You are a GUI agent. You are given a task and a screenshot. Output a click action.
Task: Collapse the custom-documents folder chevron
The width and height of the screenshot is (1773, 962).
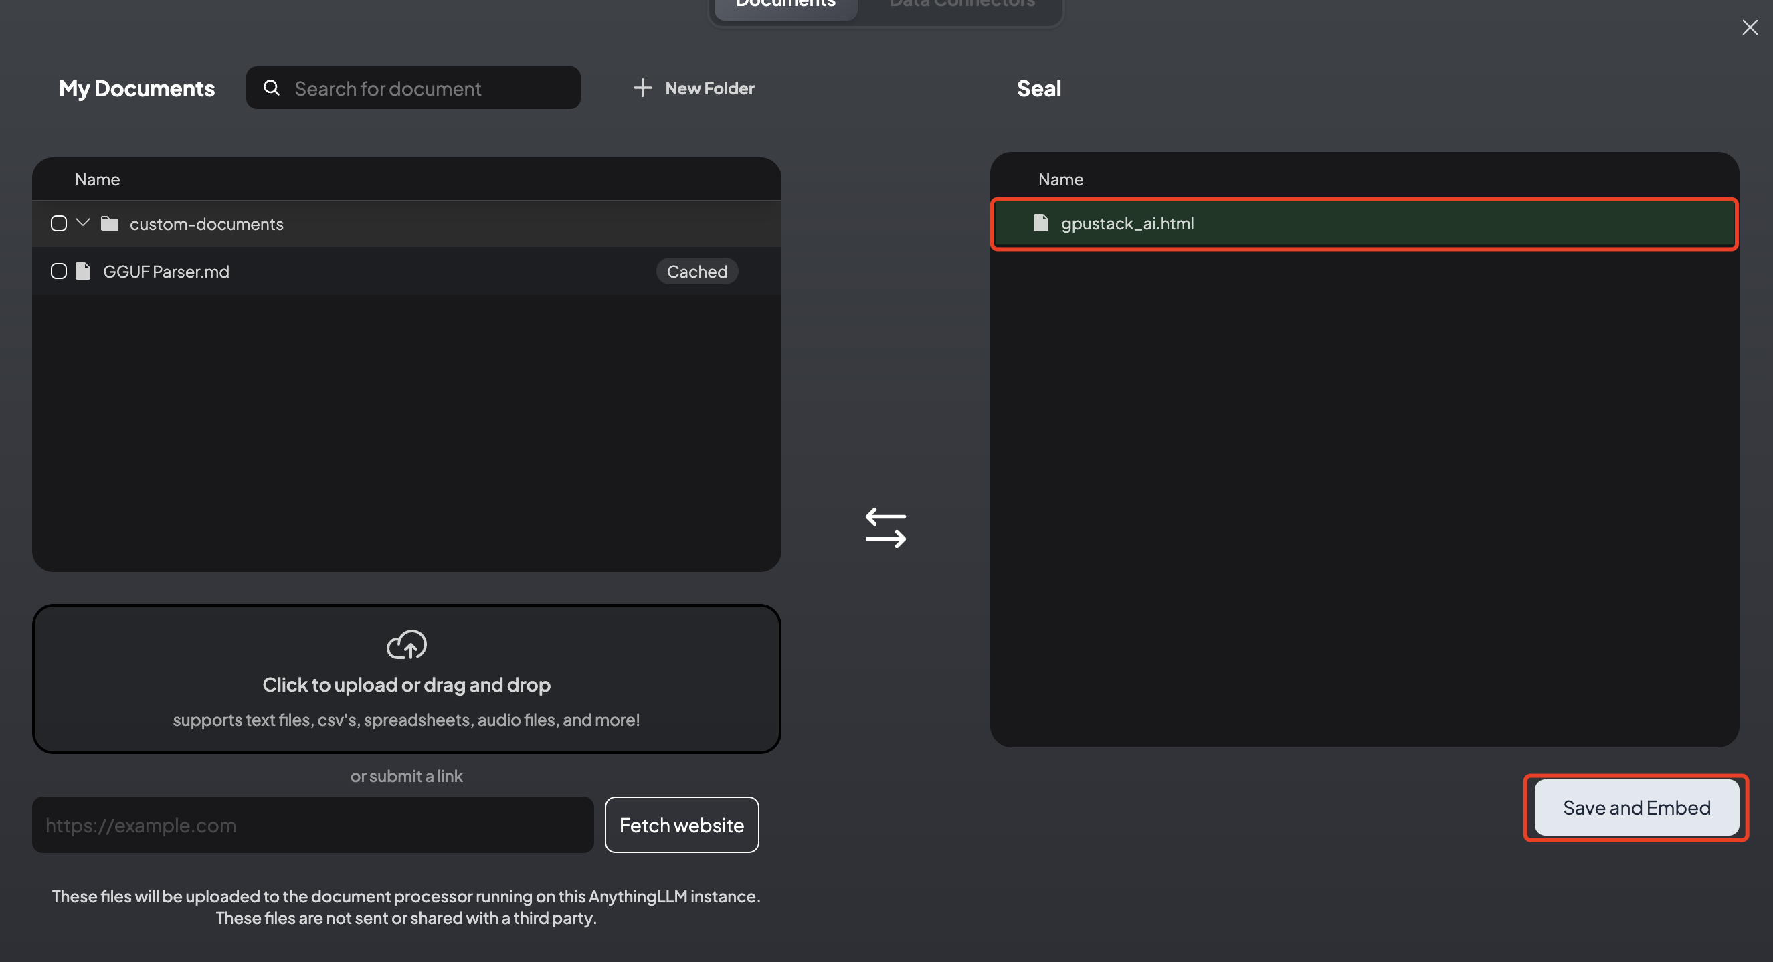pyautogui.click(x=83, y=222)
